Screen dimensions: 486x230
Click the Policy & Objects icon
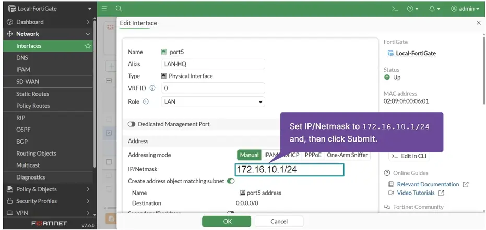pyautogui.click(x=10, y=189)
